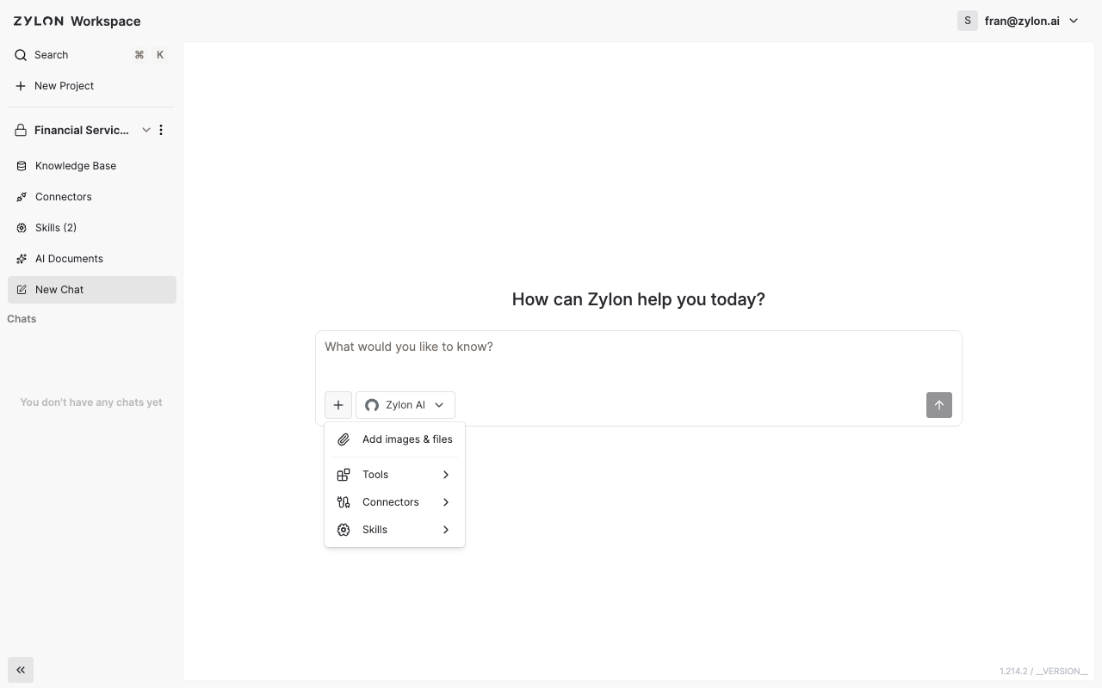Collapse sidebar with double-chevron icon
This screenshot has width=1102, height=688.
(21, 670)
